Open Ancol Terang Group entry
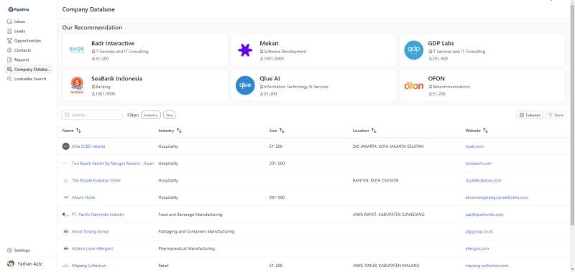The height and width of the screenshot is (272, 575). pyautogui.click(x=91, y=231)
